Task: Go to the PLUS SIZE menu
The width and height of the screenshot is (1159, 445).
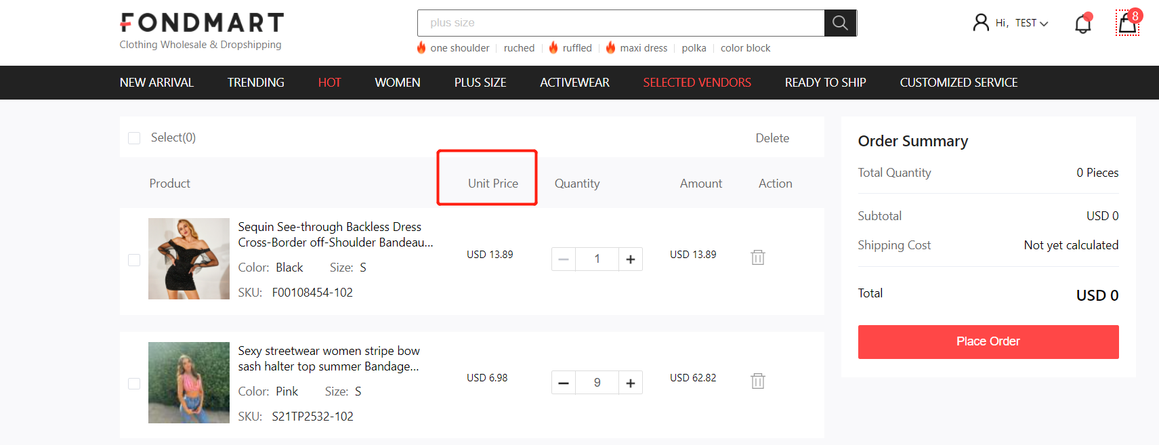Action: tap(480, 83)
